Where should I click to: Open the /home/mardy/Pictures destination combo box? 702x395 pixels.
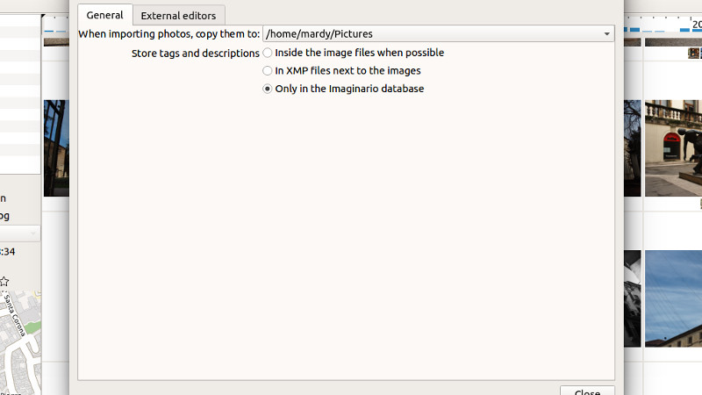(x=438, y=34)
